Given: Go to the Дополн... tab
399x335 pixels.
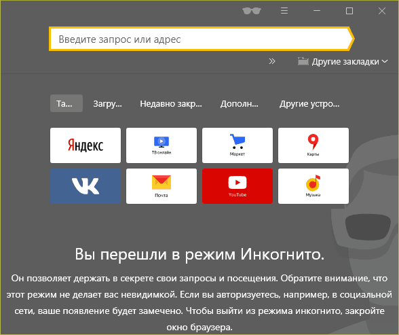Looking at the screenshot, I should pos(239,104).
